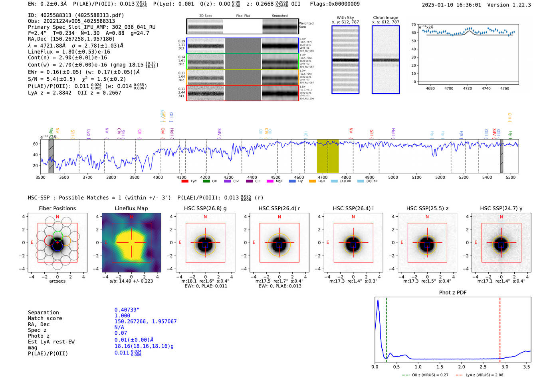Open the Lineflux Map image
Viewport: 559px width, 381px height.
tap(131, 243)
